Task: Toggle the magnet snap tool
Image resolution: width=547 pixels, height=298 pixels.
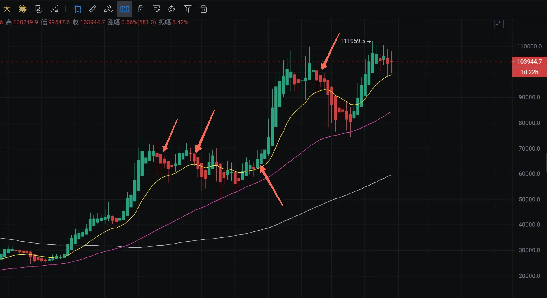Action: point(172,9)
